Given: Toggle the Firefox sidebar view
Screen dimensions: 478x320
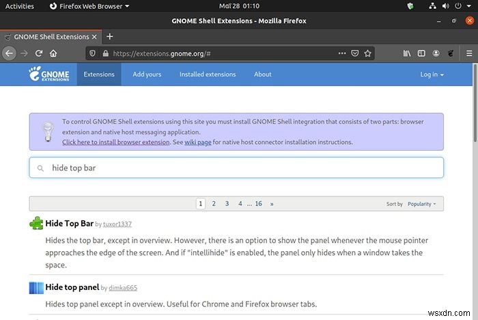Looking at the screenshot, I should click(x=421, y=54).
